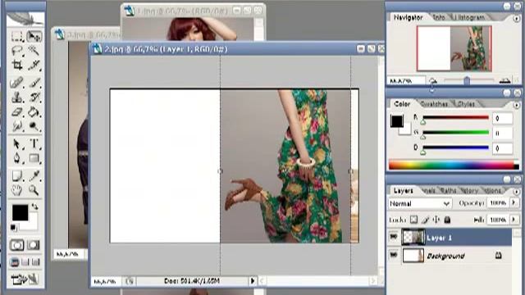Click the toolbox foreground color swatch
This screenshot has height=295, width=525.
[20, 212]
